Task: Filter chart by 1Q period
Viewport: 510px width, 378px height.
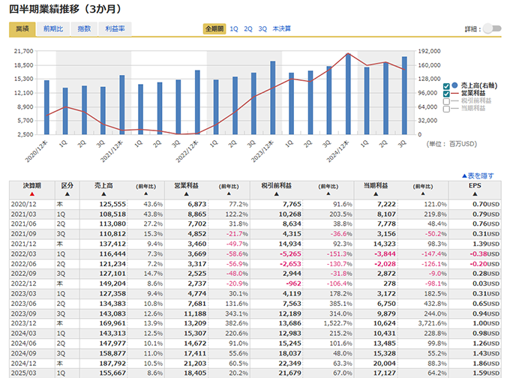Action: (x=234, y=28)
